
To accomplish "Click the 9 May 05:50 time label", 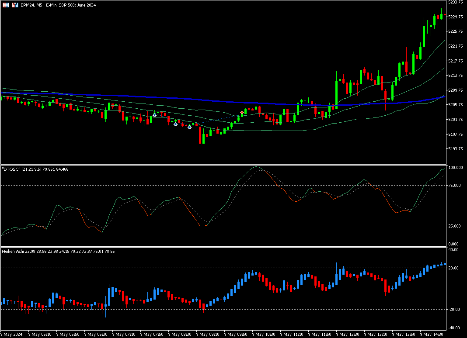I will [68, 335].
